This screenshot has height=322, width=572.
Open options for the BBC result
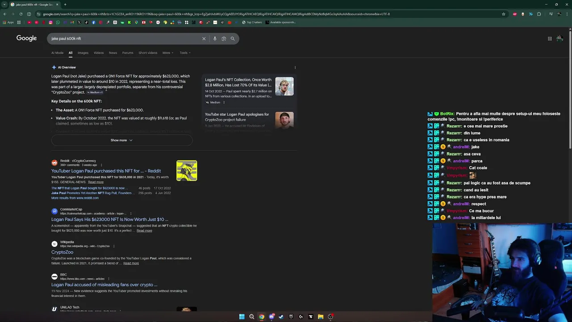click(109, 279)
